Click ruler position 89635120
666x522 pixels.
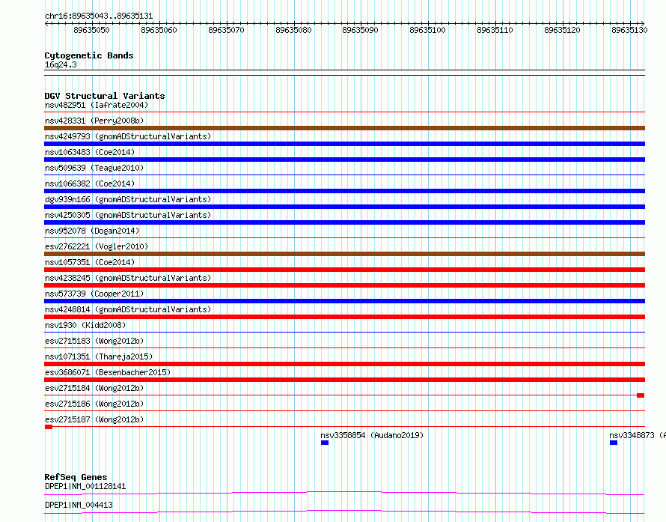click(x=563, y=30)
